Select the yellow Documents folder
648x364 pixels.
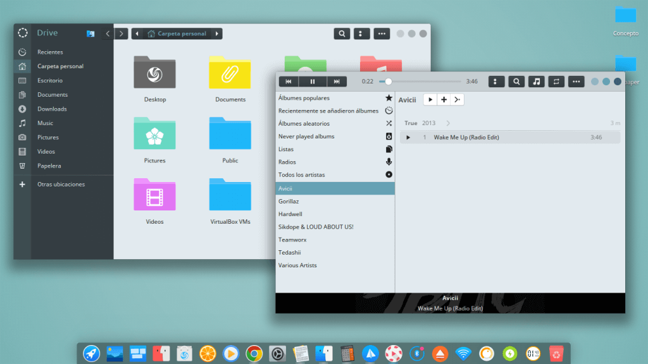(230, 73)
